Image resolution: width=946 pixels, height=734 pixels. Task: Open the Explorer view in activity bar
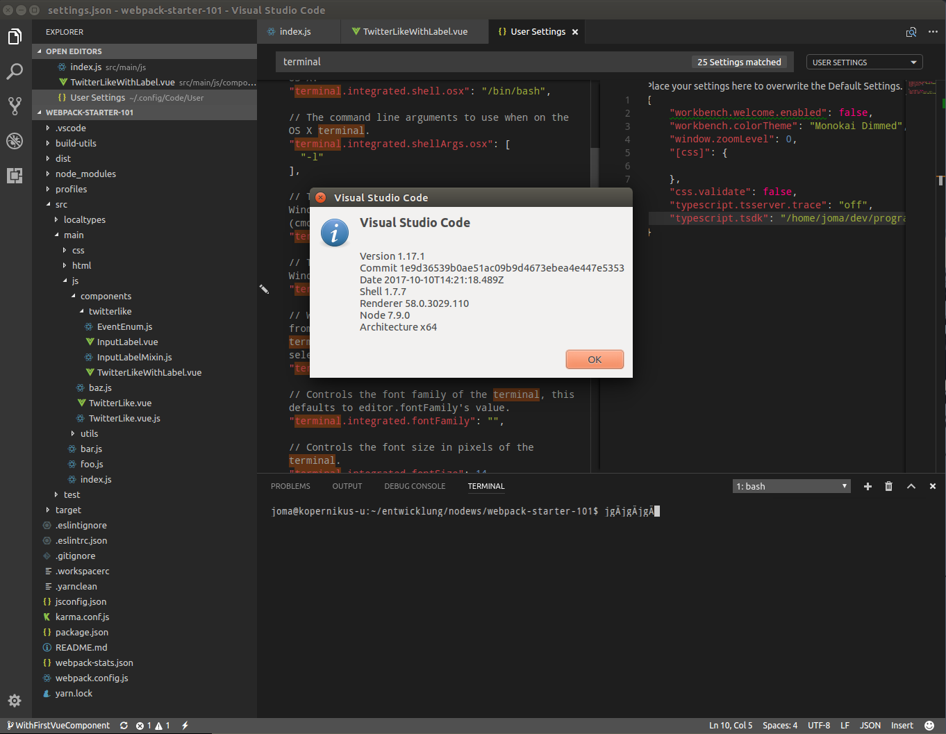[15, 36]
